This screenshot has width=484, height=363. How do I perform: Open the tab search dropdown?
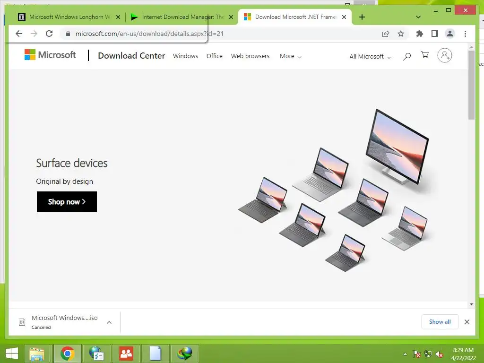418,17
